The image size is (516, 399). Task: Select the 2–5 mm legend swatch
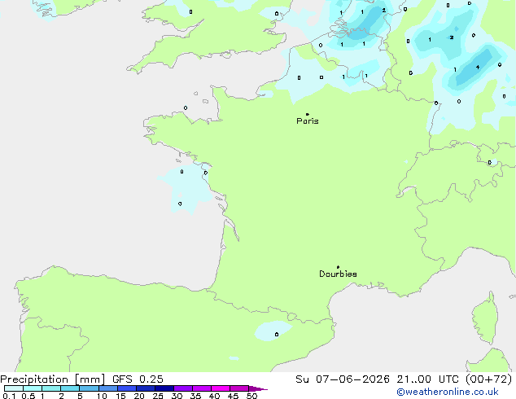pos(70,388)
